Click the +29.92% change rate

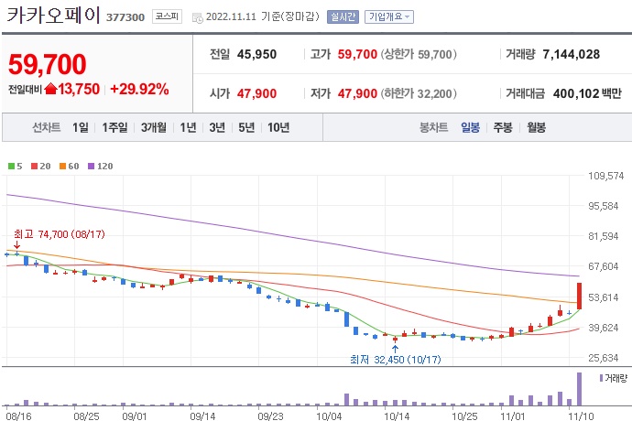[x=139, y=89]
